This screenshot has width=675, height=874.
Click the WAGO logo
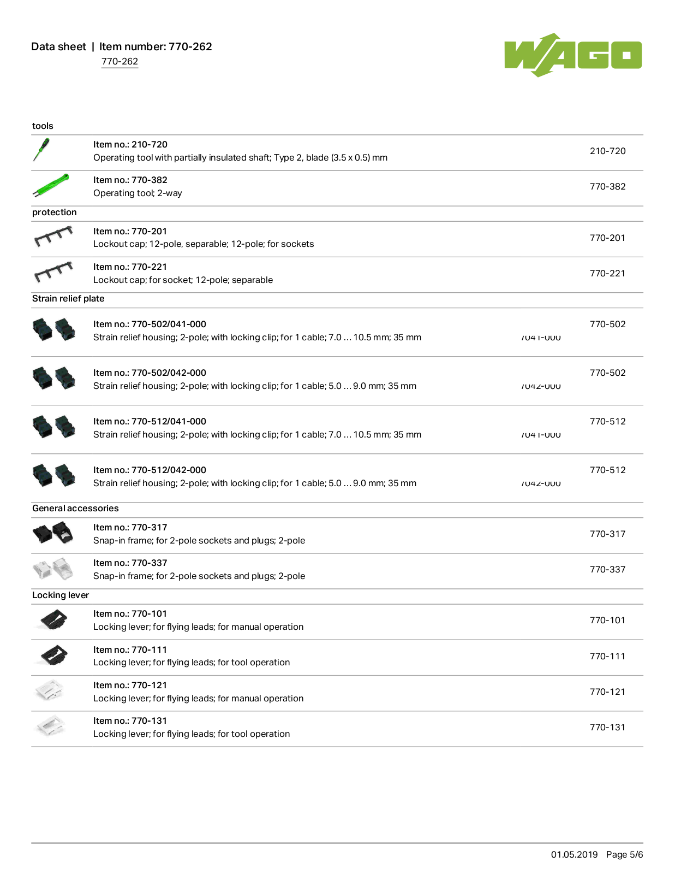tap(573, 55)
